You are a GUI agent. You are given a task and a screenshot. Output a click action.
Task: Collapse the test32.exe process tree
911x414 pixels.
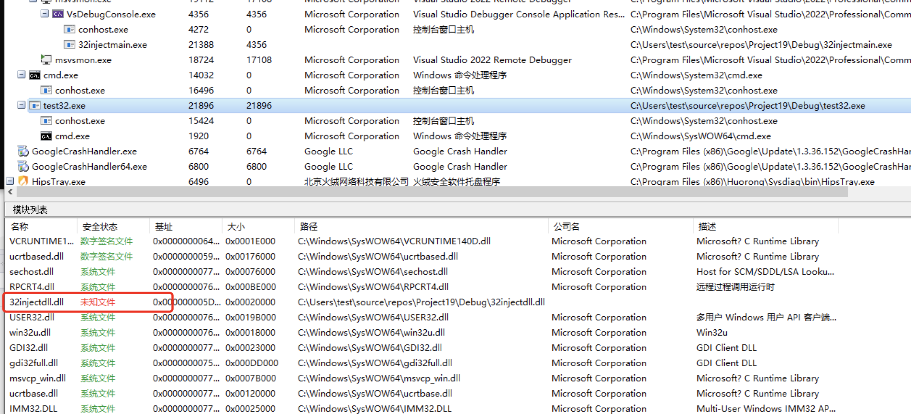[x=21, y=105]
